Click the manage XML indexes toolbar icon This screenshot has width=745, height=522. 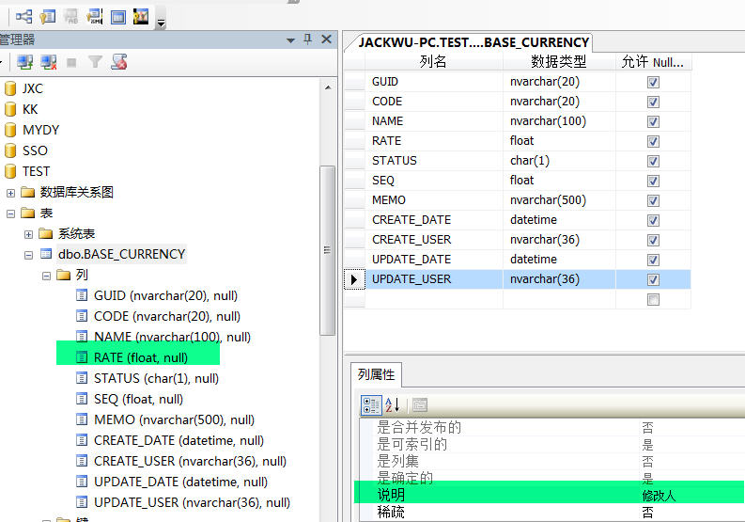pos(95,17)
